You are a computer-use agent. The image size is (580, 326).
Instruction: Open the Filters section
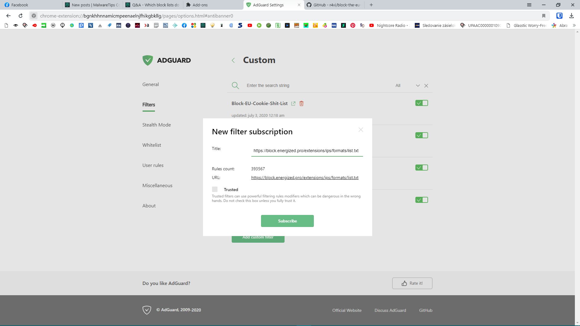(x=149, y=105)
